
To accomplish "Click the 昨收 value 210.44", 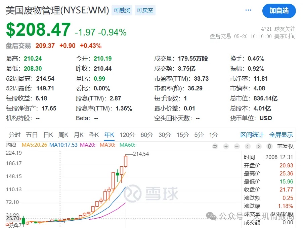I will click(103, 69).
